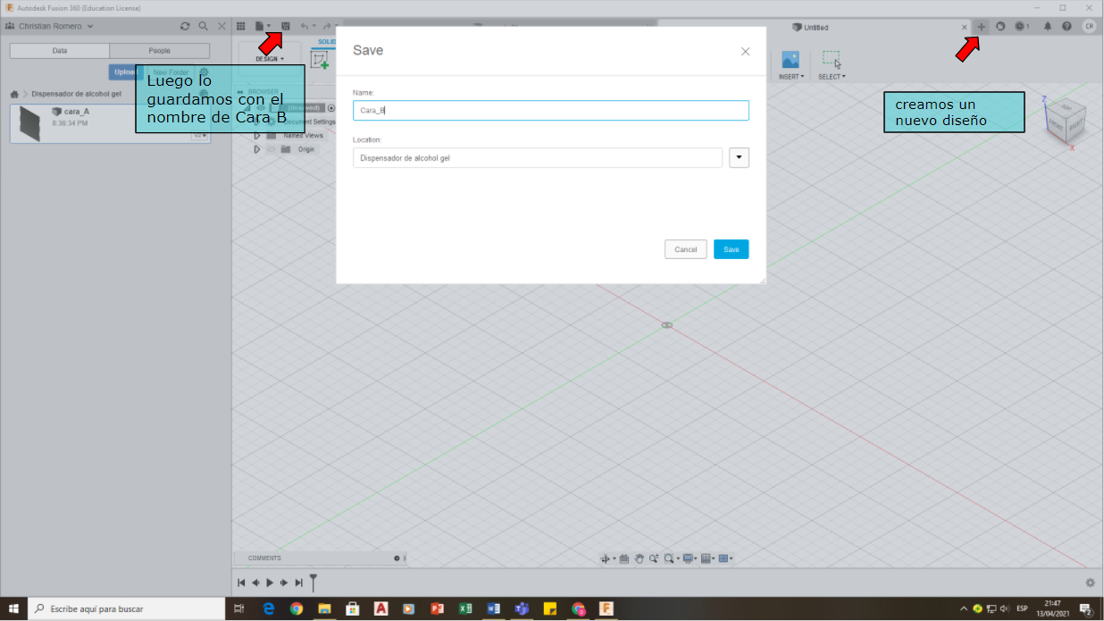1104x621 pixels.
Task: Step timeline forward one
Action: pyautogui.click(x=284, y=583)
